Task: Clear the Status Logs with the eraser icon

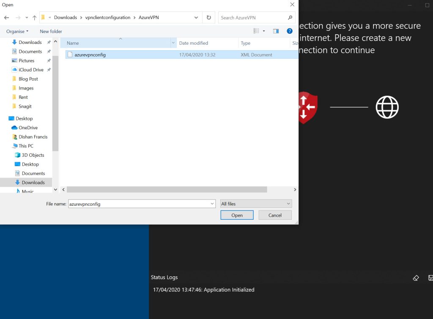Action: [x=416, y=278]
